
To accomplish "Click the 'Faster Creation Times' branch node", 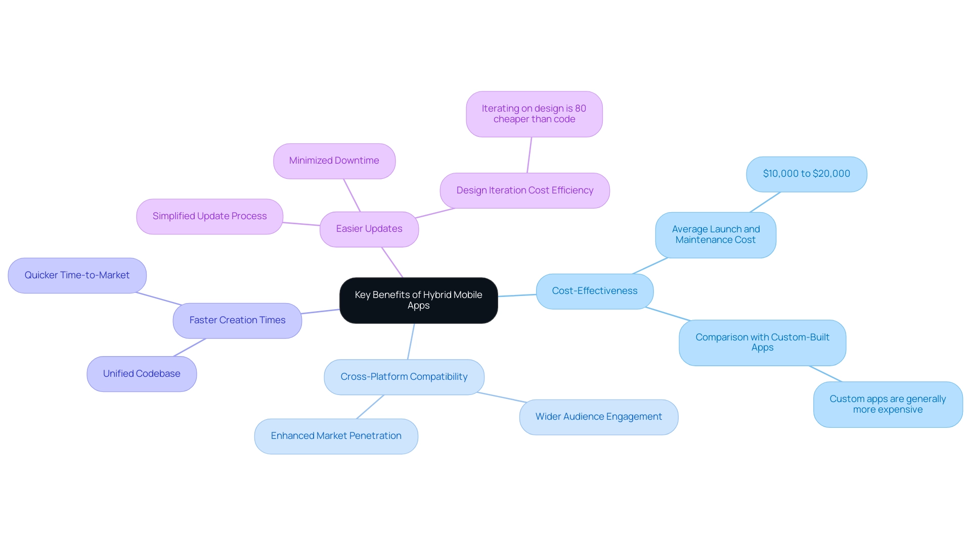I will click(x=236, y=320).
